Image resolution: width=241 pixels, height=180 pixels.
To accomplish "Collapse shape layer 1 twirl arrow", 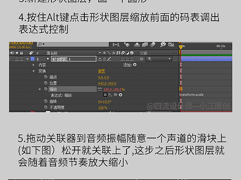I will [27, 59].
